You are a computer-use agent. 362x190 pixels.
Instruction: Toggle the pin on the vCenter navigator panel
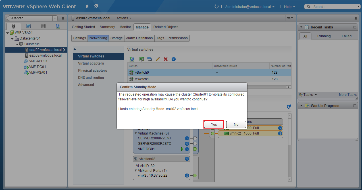pyautogui.click(x=63, y=18)
